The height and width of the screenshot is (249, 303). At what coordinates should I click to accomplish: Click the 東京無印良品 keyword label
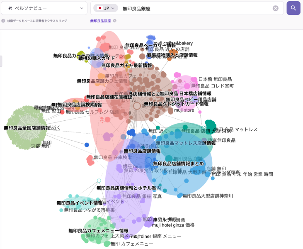tap(222, 140)
